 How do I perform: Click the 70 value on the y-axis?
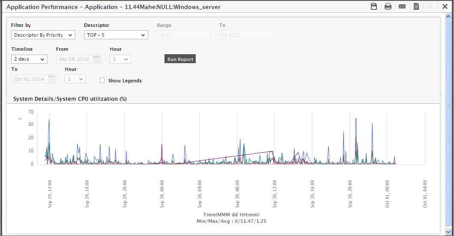click(31, 112)
